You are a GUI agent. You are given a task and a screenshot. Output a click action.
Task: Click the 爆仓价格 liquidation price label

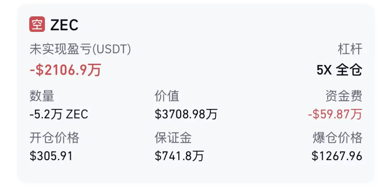(337, 138)
